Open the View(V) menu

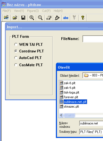(19, 11)
